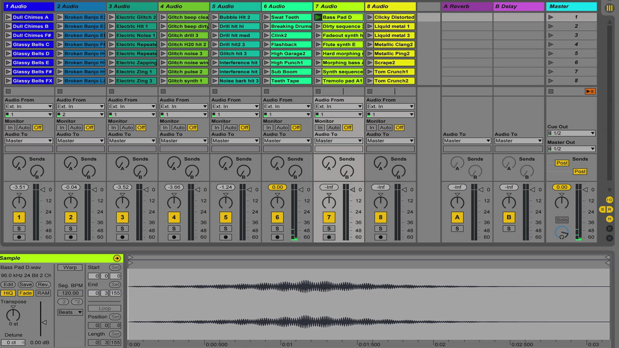Enable the Warp switch
The image size is (619, 348).
[x=70, y=268]
